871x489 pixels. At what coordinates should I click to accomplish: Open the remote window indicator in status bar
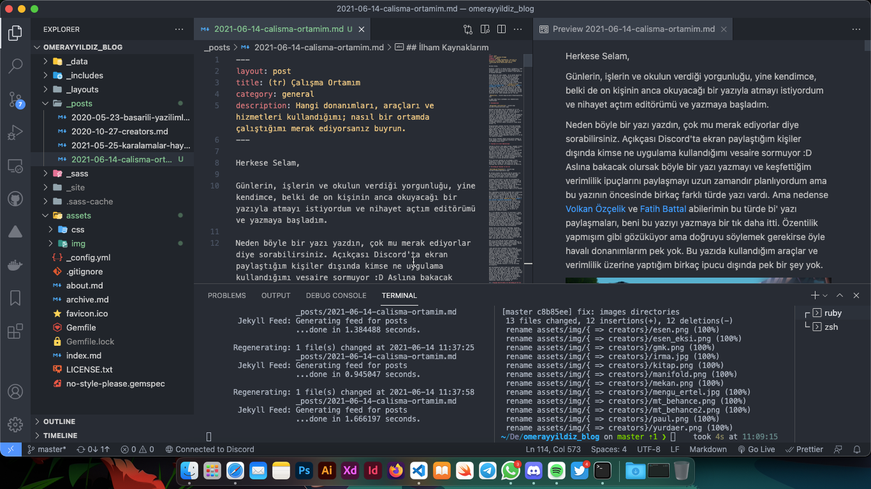click(10, 450)
